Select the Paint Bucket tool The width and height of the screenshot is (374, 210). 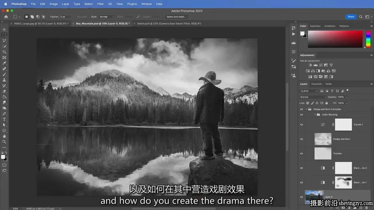[4, 97]
